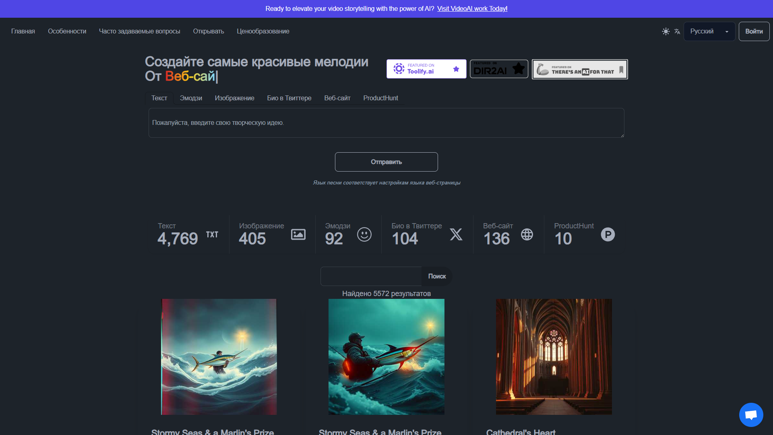Open Ценообразование in the top navigation
The image size is (773, 435).
coord(263,31)
